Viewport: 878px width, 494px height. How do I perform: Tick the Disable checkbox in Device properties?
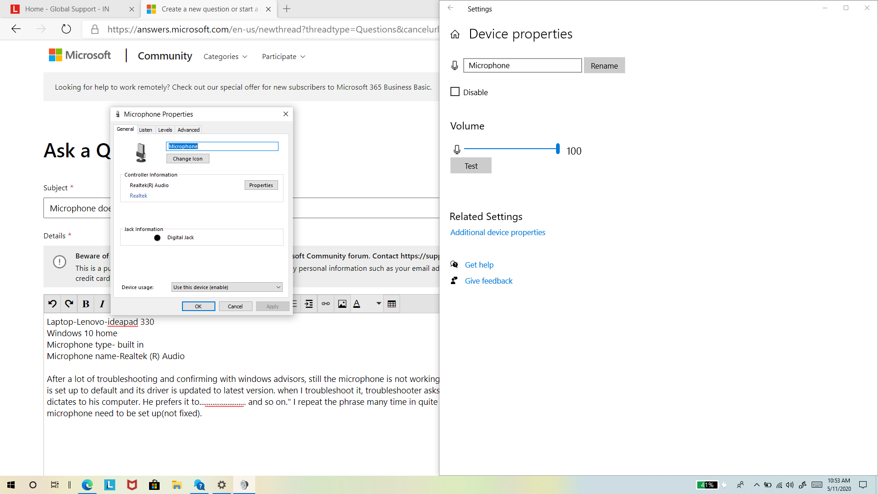(455, 92)
